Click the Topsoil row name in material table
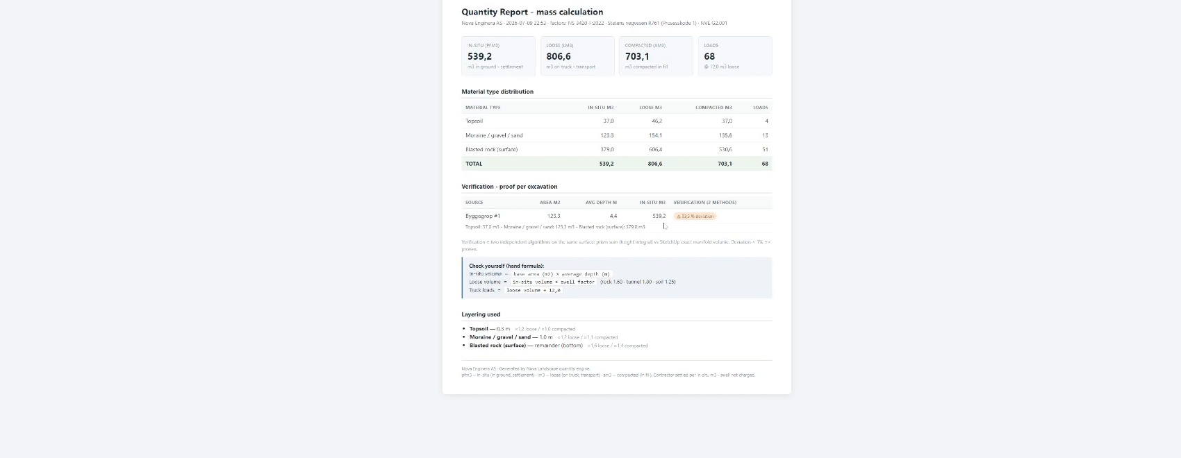The image size is (1181, 458). pos(474,121)
